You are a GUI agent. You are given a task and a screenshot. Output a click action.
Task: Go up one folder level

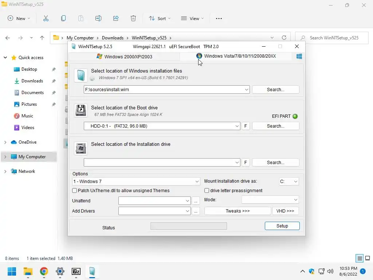(42, 38)
